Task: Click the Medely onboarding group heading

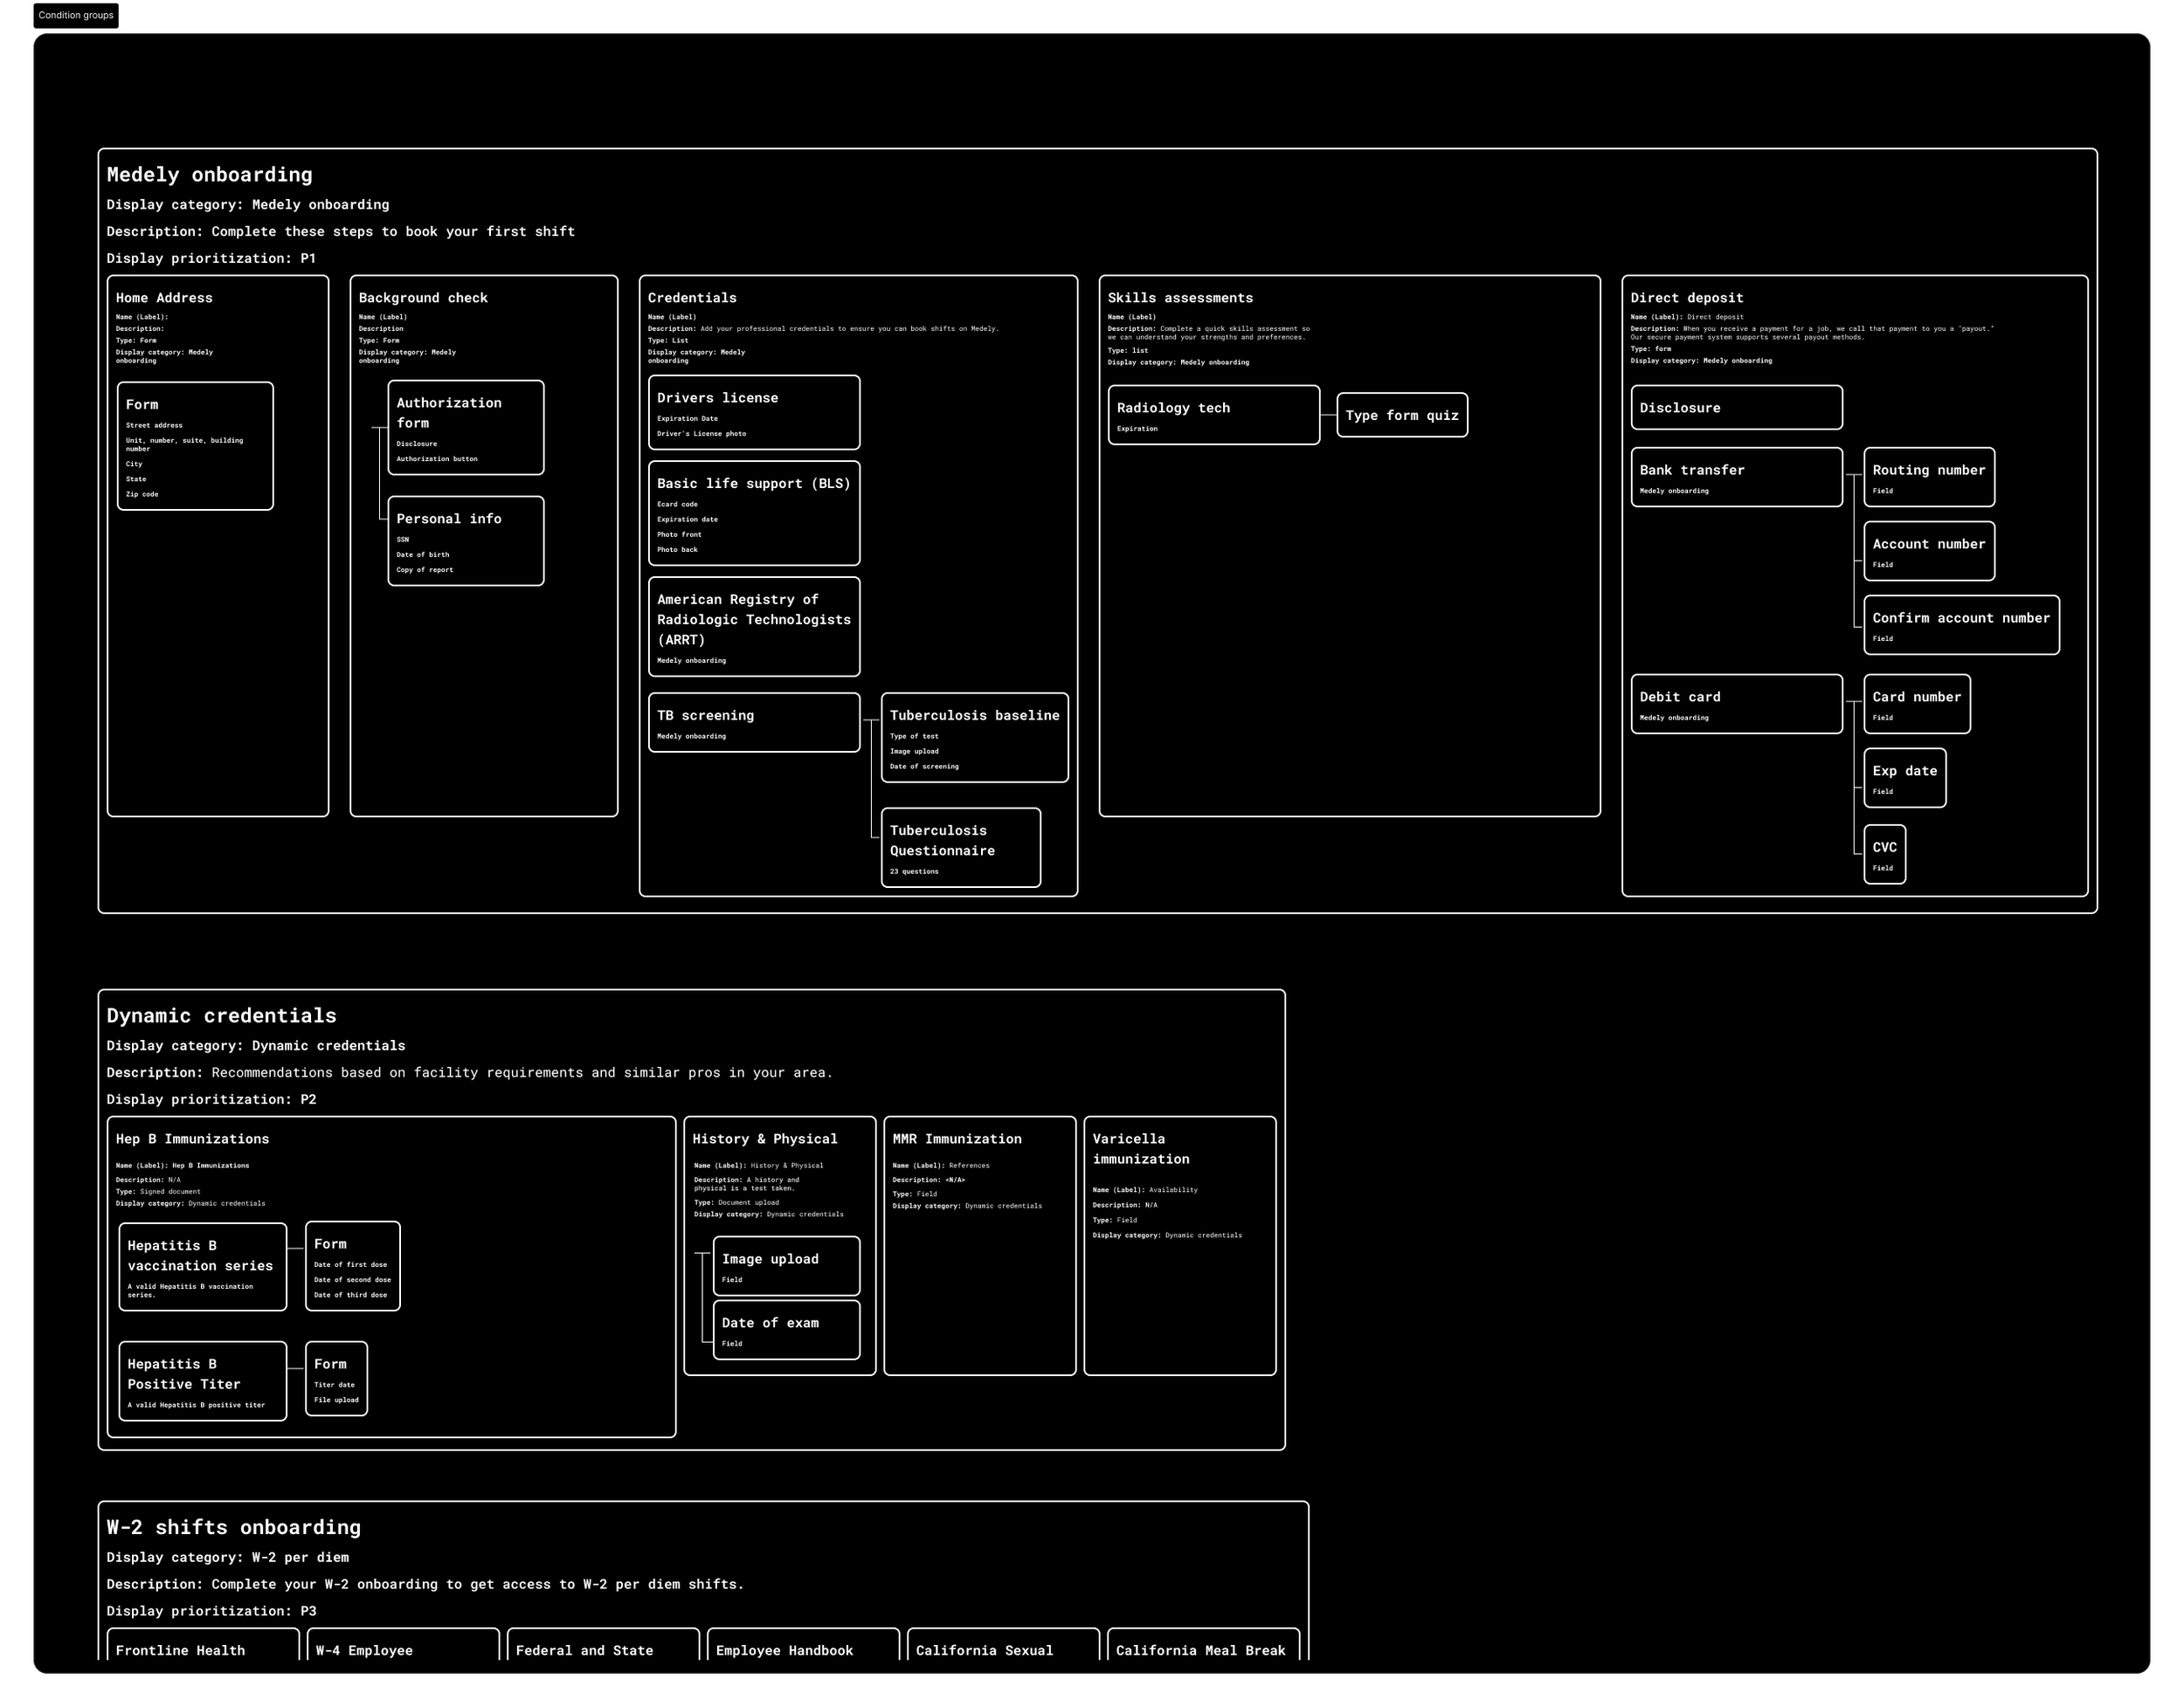Action: click(x=209, y=175)
